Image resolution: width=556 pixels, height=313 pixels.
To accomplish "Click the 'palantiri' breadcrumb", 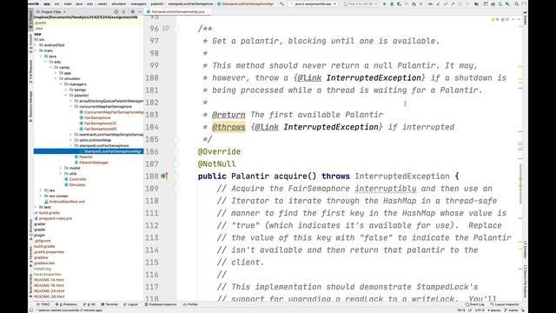I will click(157, 3).
